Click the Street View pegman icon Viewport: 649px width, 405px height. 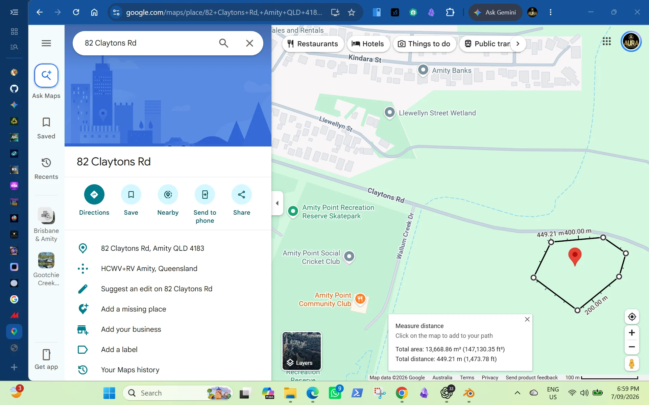632,363
